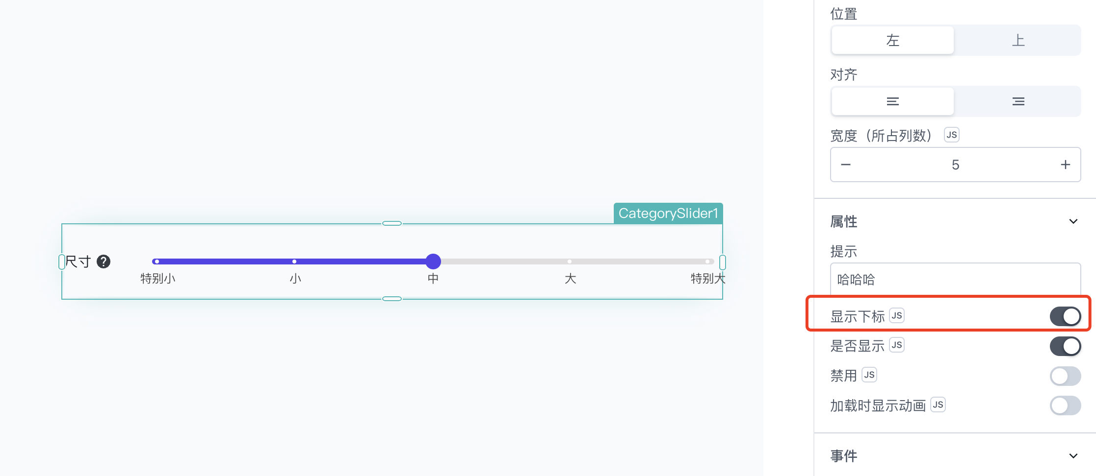Select the right-align icon under 对齐
Image resolution: width=1096 pixels, height=476 pixels.
(x=1018, y=101)
